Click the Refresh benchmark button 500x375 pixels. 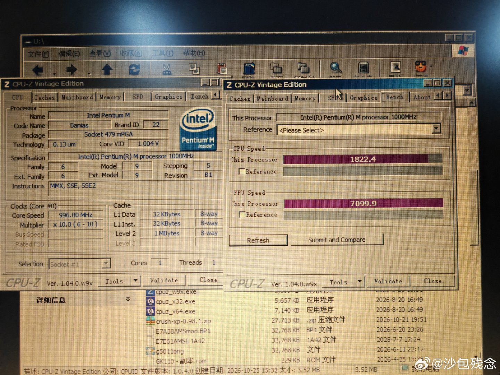click(258, 240)
